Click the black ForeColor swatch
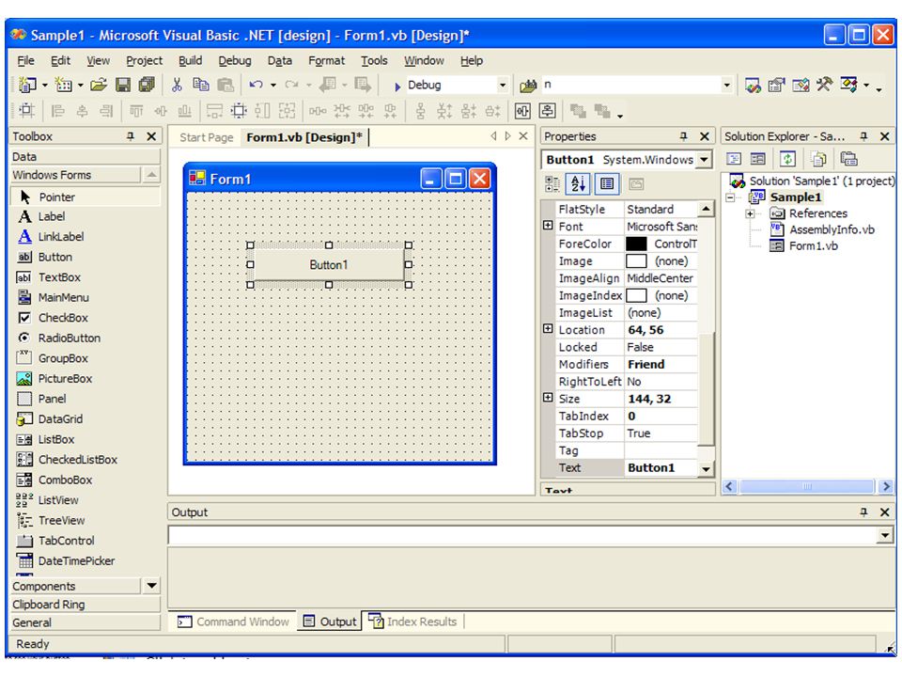 click(636, 244)
